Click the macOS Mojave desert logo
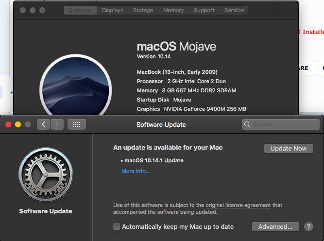The image size is (324, 241). (76, 85)
